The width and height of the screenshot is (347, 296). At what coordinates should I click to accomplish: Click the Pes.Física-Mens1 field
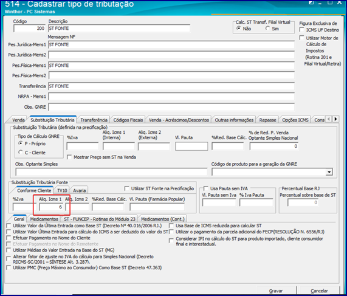pos(171,65)
